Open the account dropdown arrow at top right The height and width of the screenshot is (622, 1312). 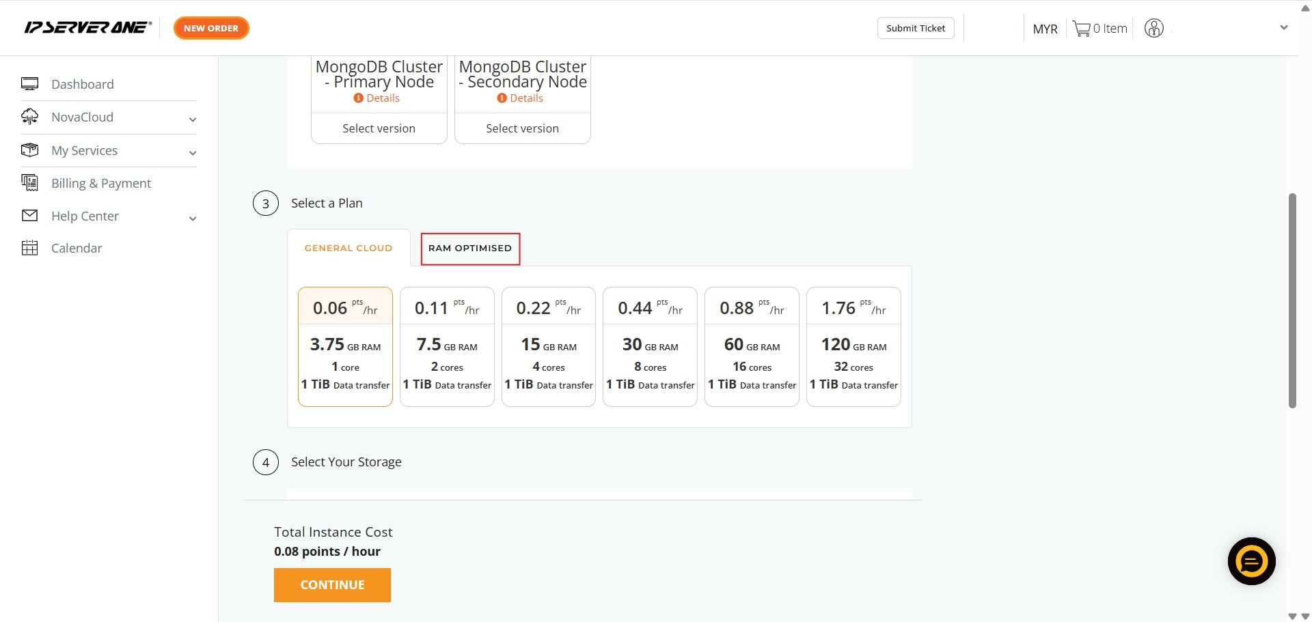click(x=1283, y=28)
